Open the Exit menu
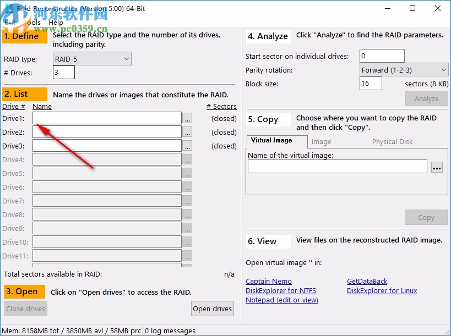The image size is (451, 336). [x=10, y=23]
